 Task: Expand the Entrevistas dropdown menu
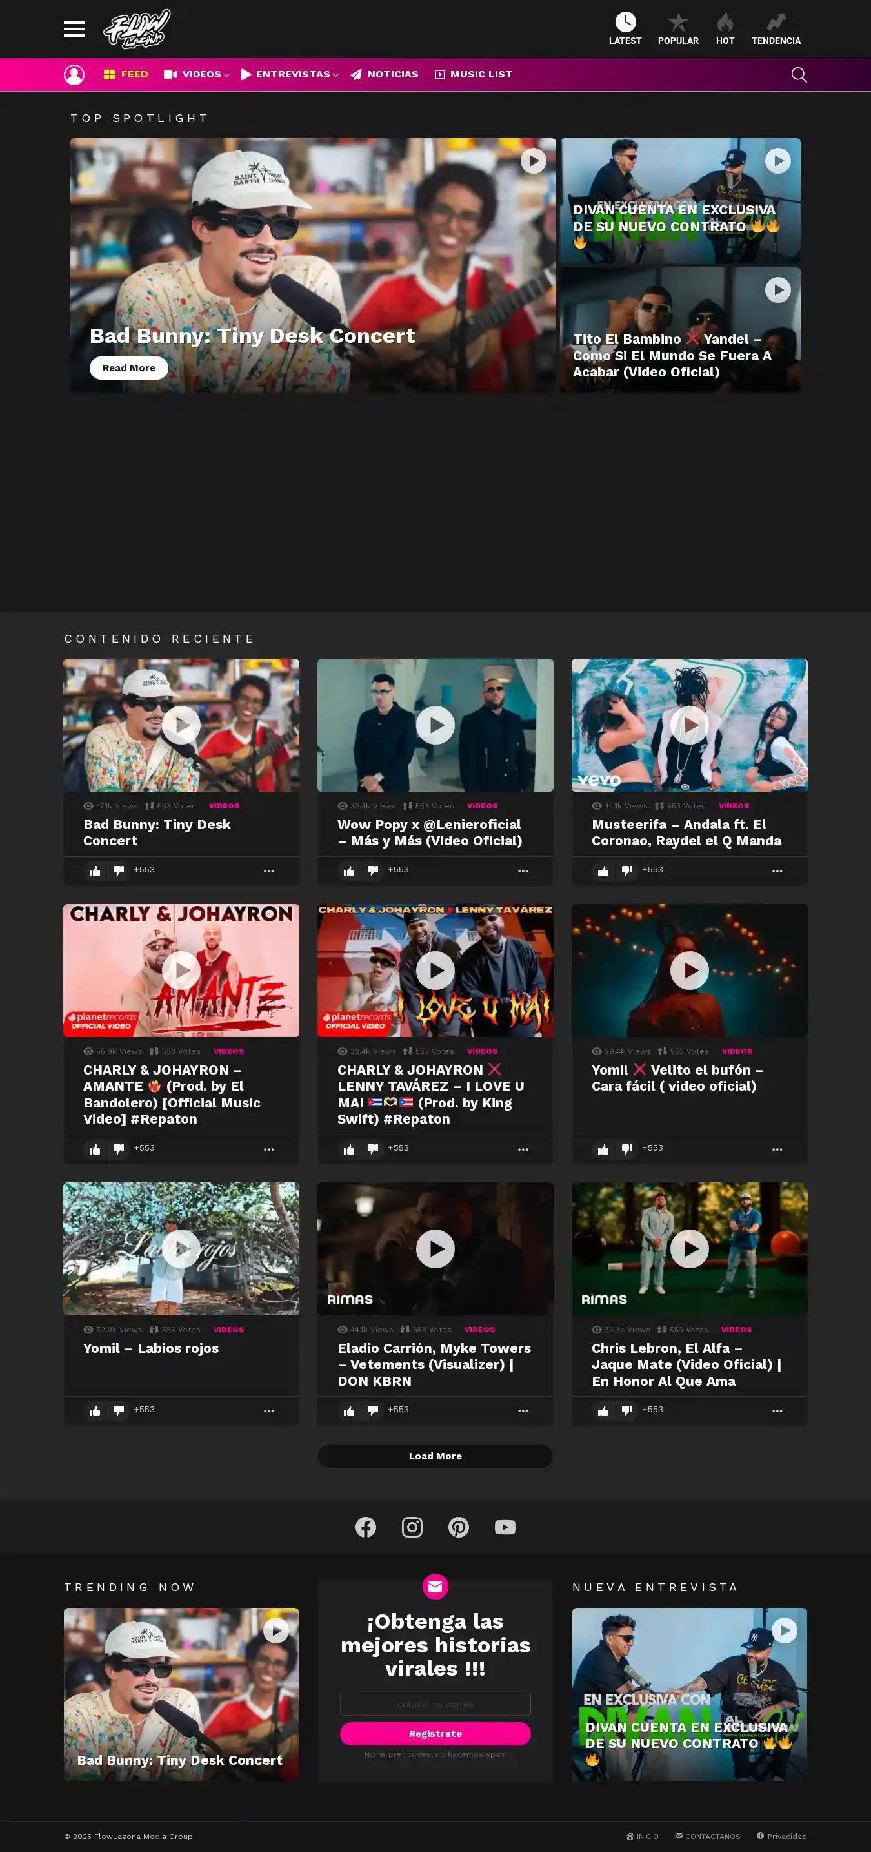point(290,75)
